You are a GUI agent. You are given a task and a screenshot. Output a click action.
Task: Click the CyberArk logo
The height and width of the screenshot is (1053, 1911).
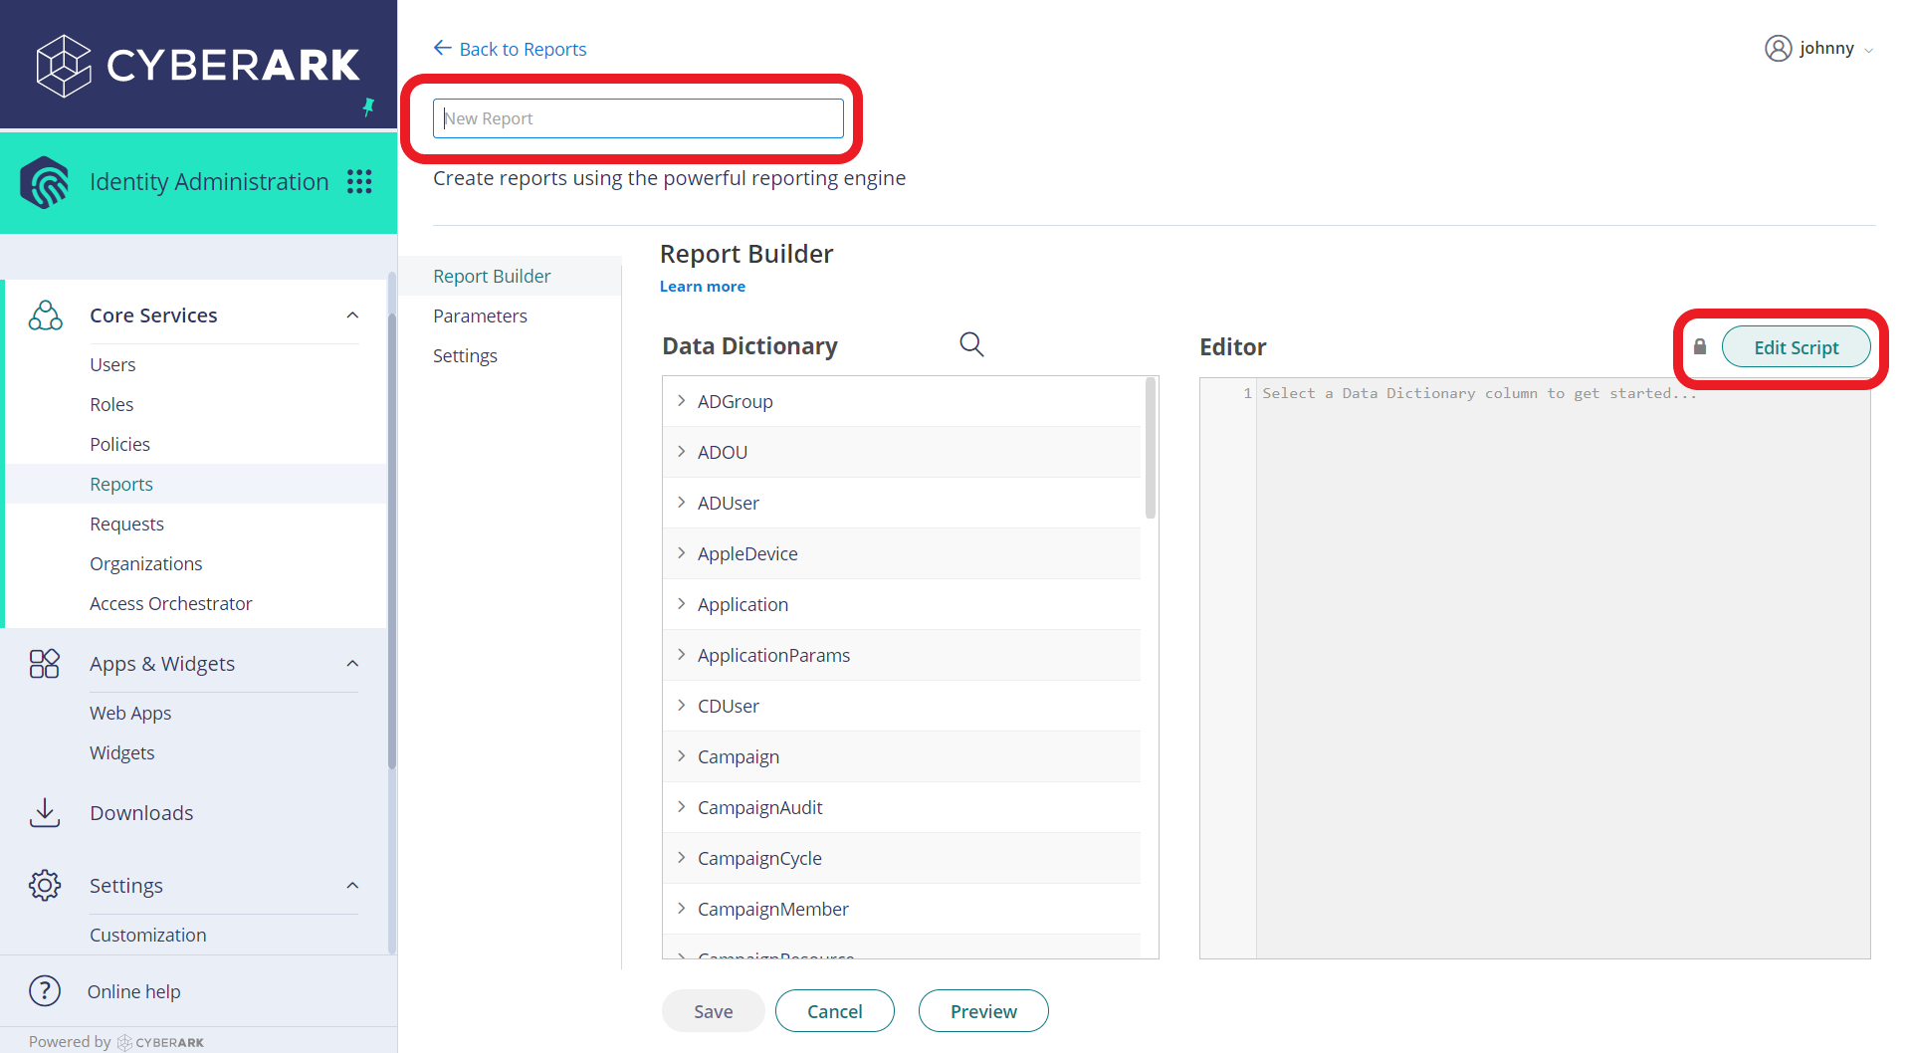pos(198,65)
